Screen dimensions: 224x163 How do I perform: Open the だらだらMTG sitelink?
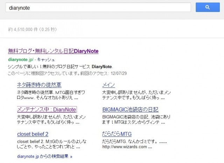click(117, 134)
